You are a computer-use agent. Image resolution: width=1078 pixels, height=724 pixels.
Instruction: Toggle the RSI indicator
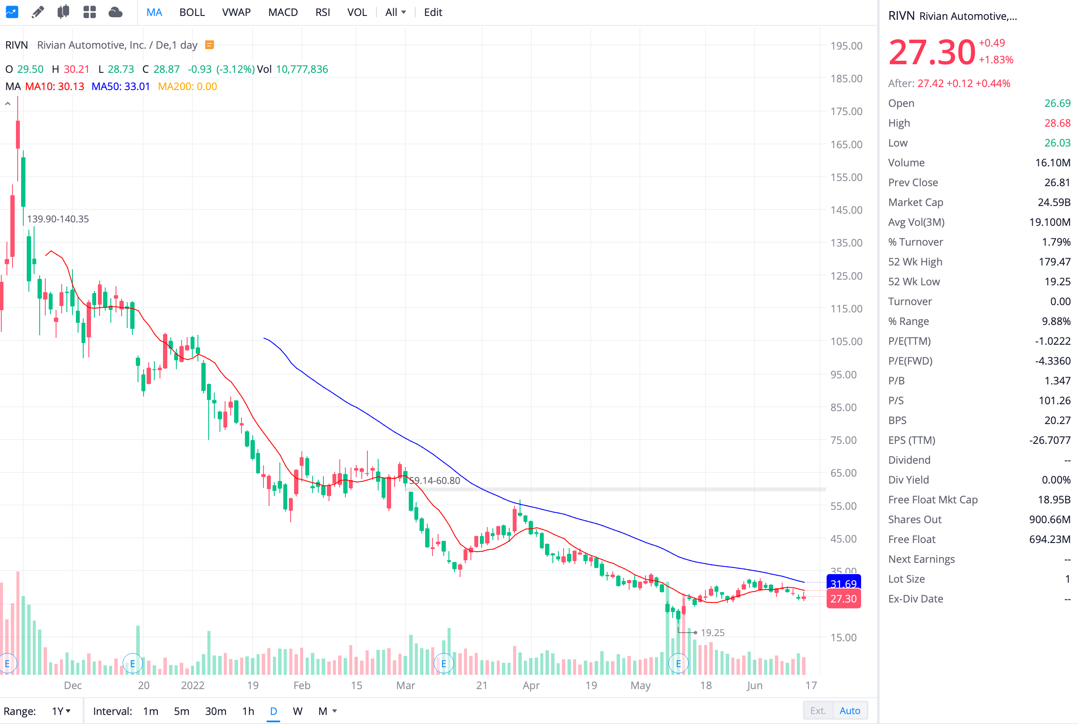tap(323, 12)
